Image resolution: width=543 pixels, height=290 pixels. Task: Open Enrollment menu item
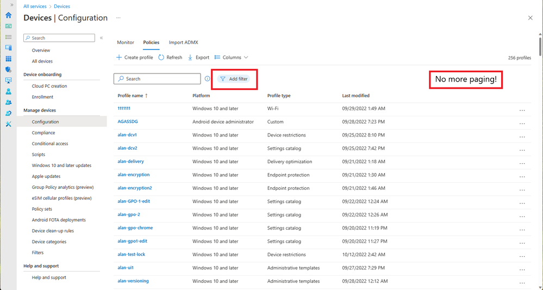click(42, 97)
